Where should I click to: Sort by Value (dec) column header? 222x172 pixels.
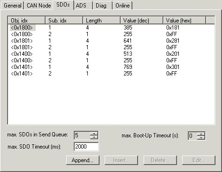click(x=142, y=21)
